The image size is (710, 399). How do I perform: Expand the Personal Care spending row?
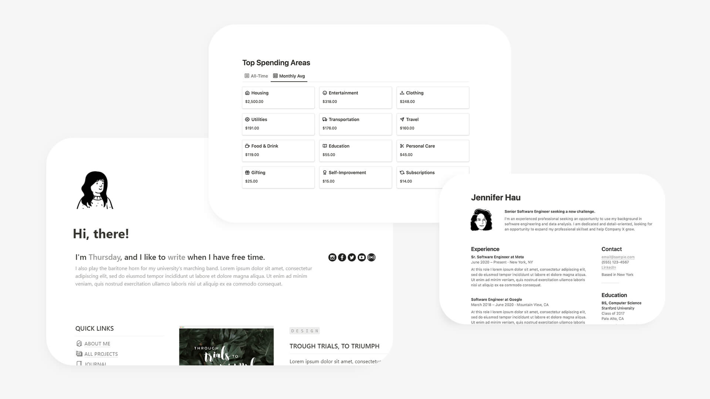tap(432, 150)
